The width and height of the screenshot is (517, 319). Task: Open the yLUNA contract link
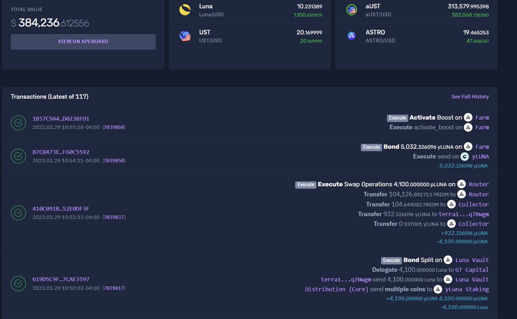pos(480,157)
